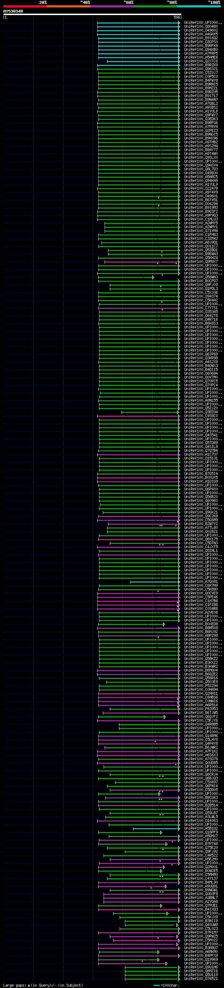This screenshot has height=988, width=224.
Task: Open hit UniRef100_Q94KB0
Action: 201,50
